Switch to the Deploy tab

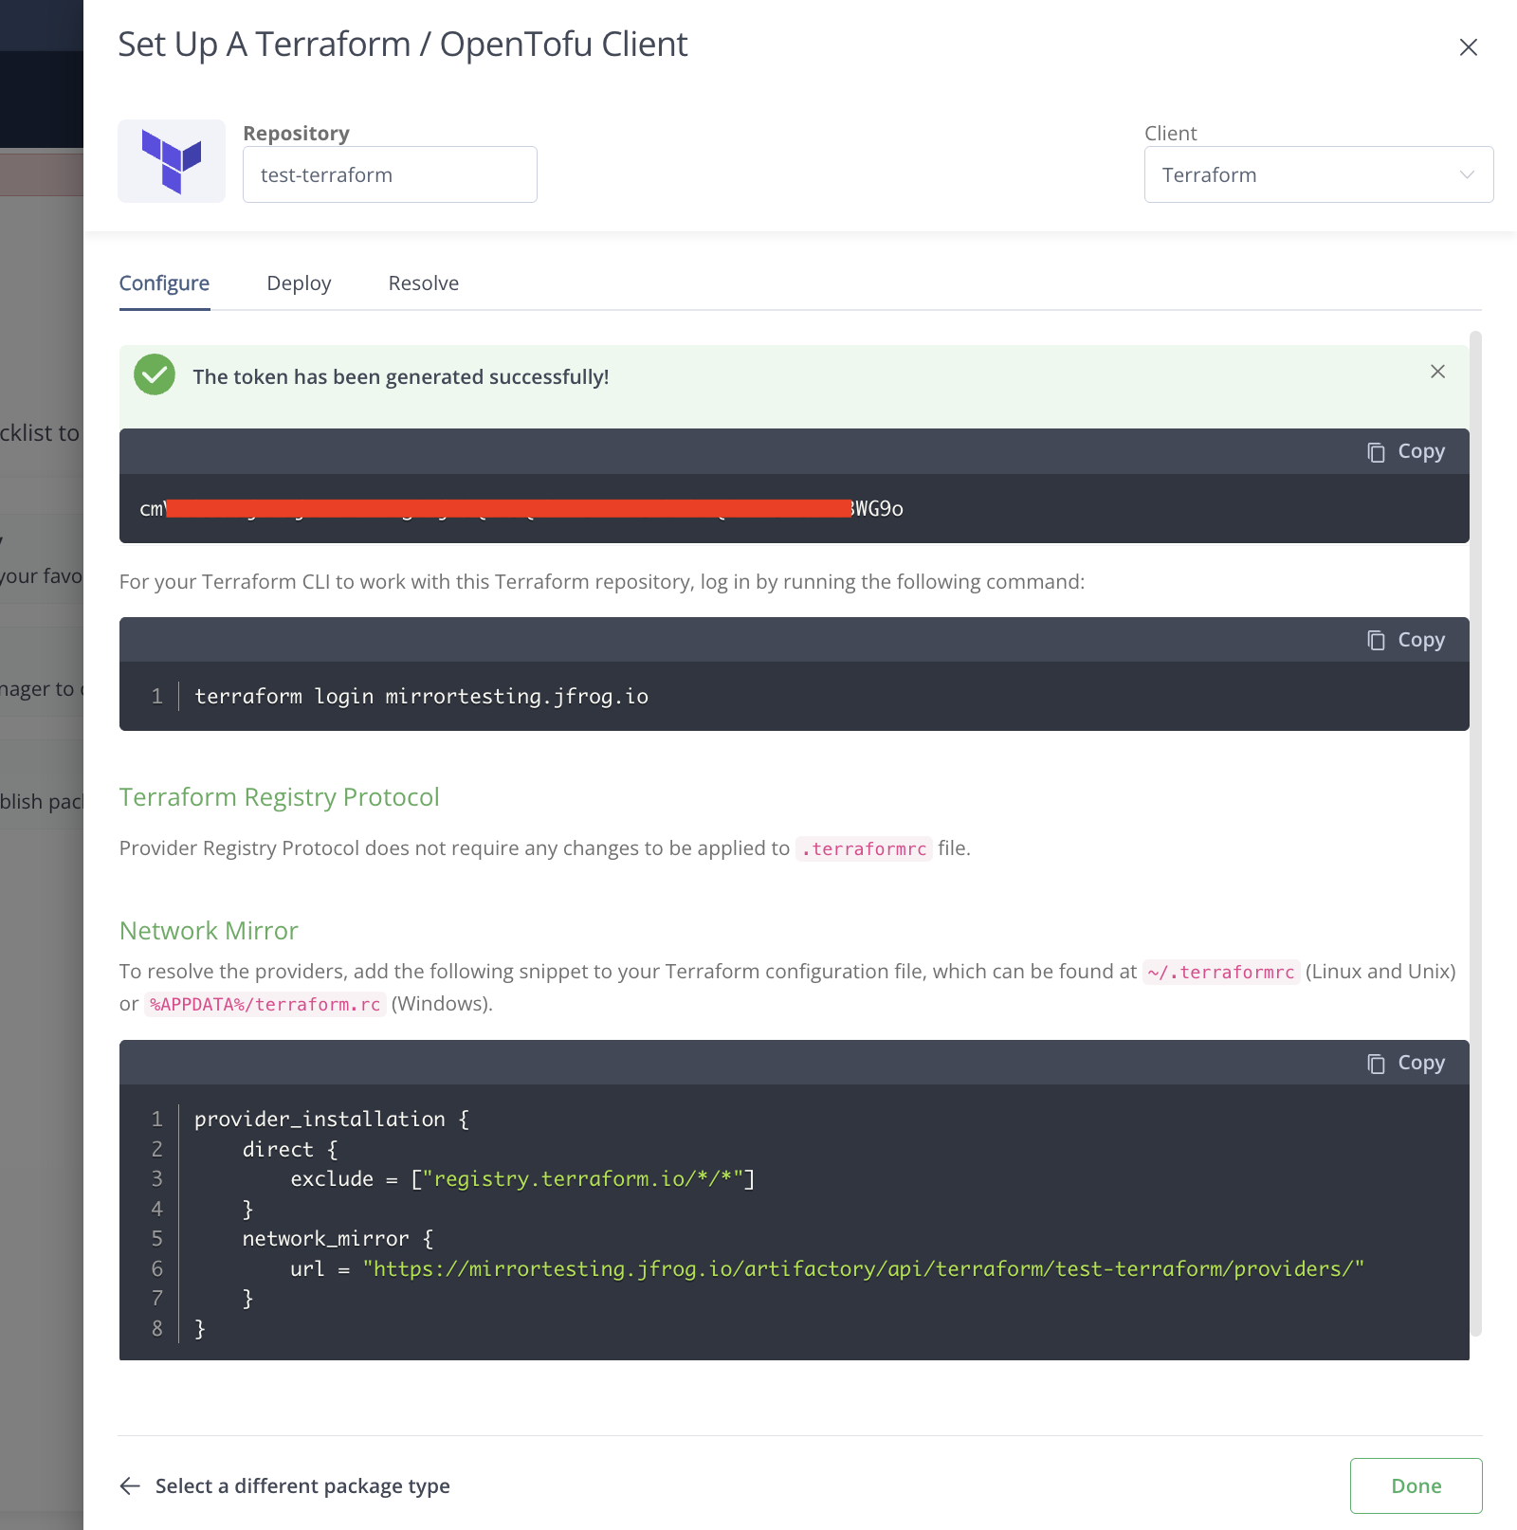click(x=299, y=283)
